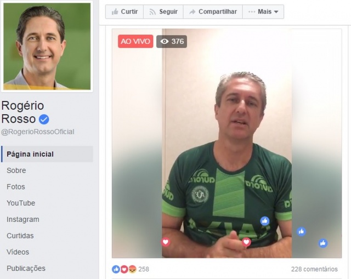Share the page via Compartilhar

(x=213, y=12)
